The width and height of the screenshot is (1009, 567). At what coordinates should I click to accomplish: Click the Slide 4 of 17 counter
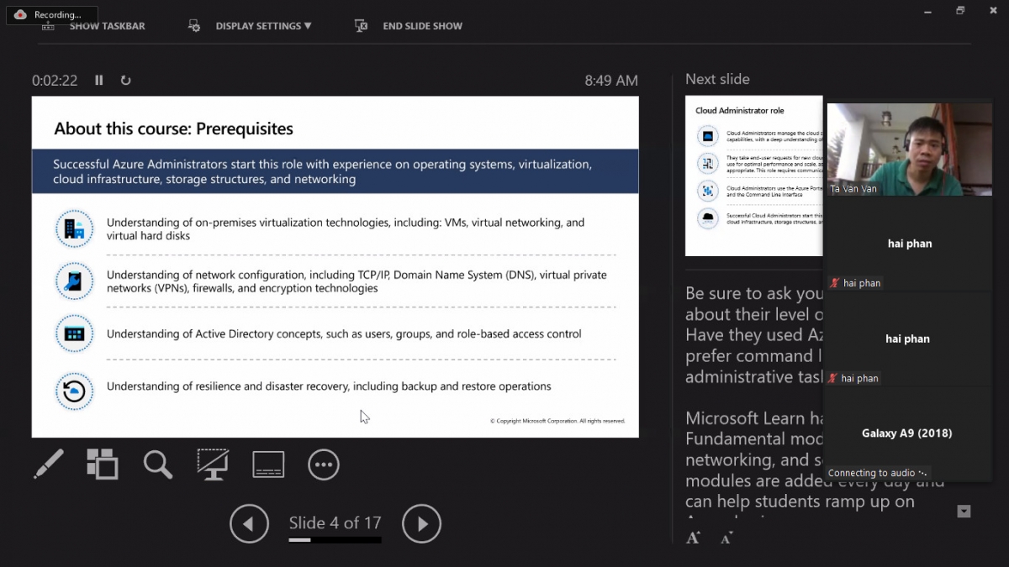(x=335, y=522)
